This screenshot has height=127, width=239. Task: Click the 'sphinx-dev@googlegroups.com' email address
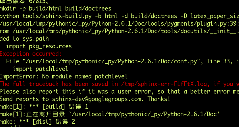(x=97, y=99)
